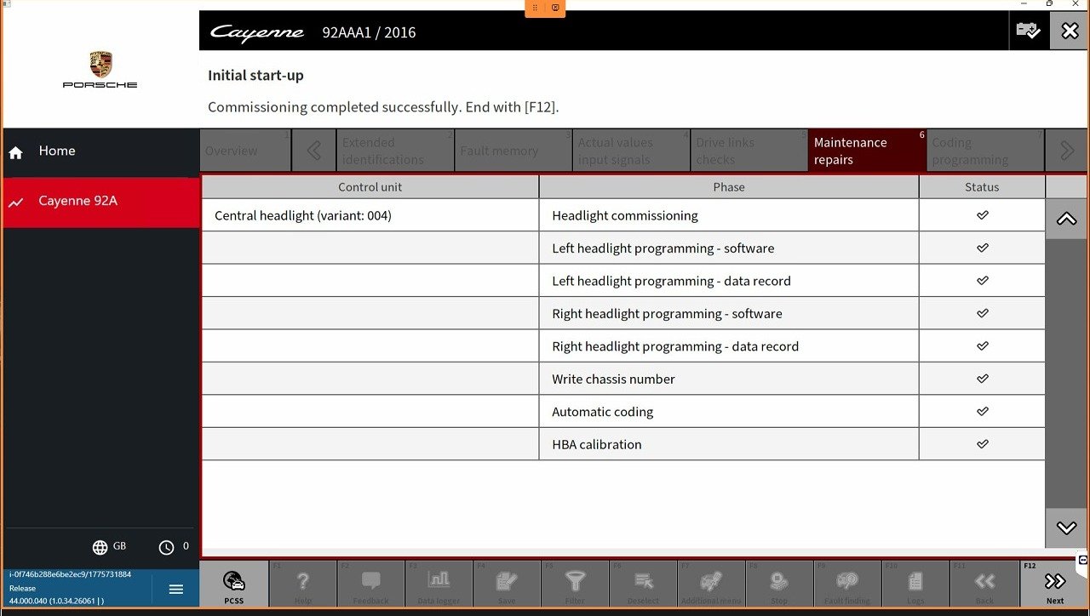Close the session with the X button

pos(1070,31)
